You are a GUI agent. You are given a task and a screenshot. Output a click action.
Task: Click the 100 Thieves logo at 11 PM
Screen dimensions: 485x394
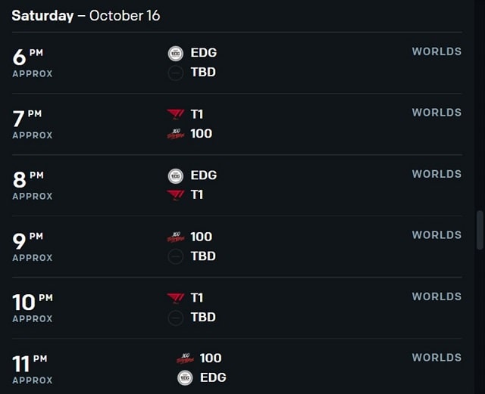[185, 358]
